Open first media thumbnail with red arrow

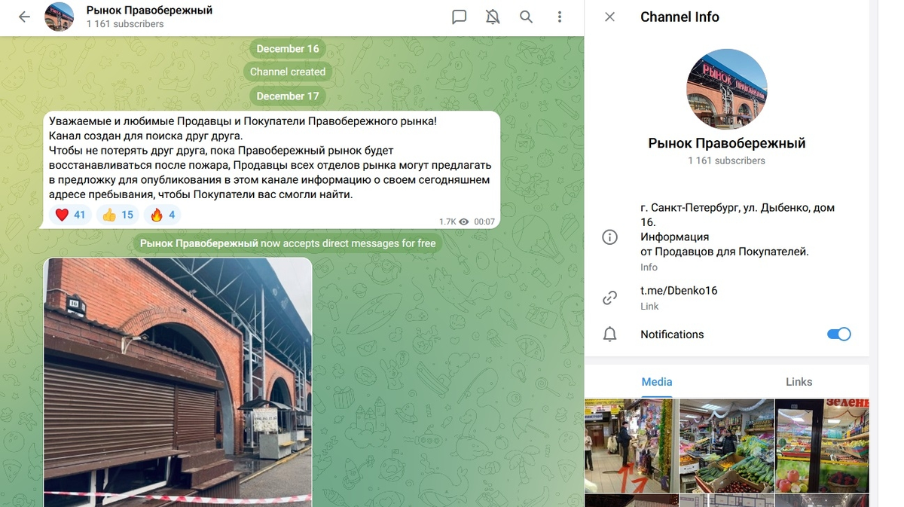631,446
